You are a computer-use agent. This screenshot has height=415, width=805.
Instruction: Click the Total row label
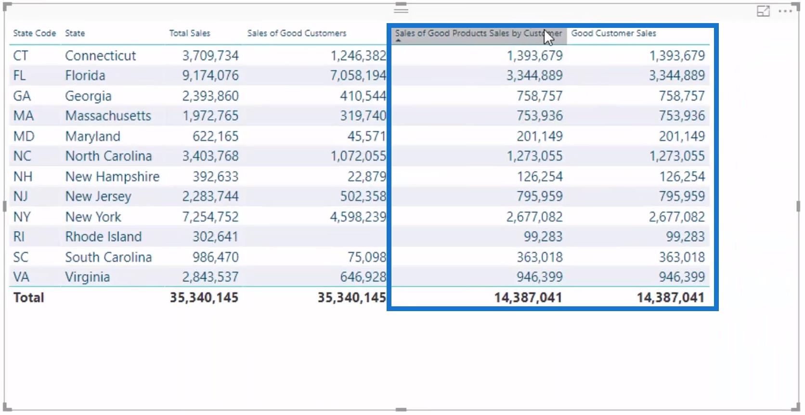tap(29, 298)
